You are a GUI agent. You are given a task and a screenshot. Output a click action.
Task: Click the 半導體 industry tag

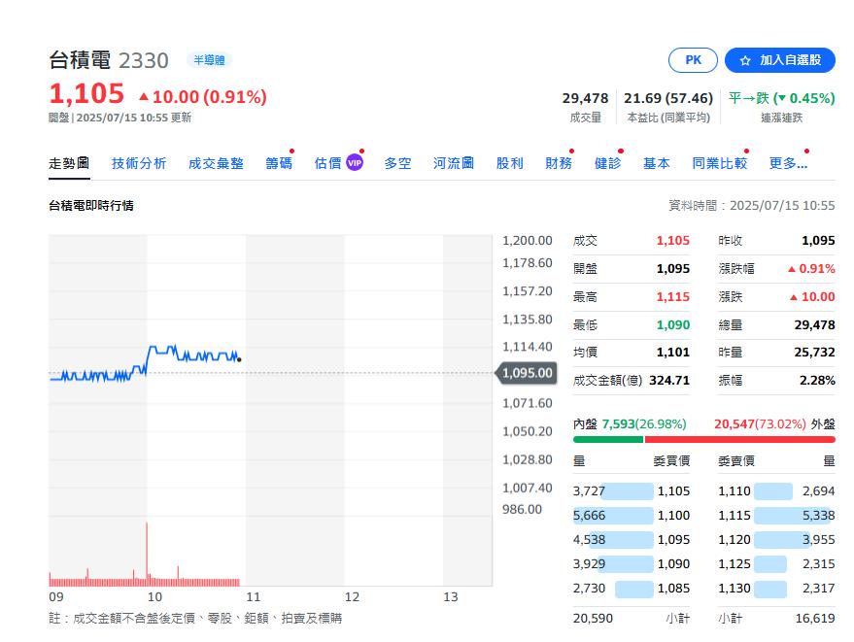[x=209, y=60]
